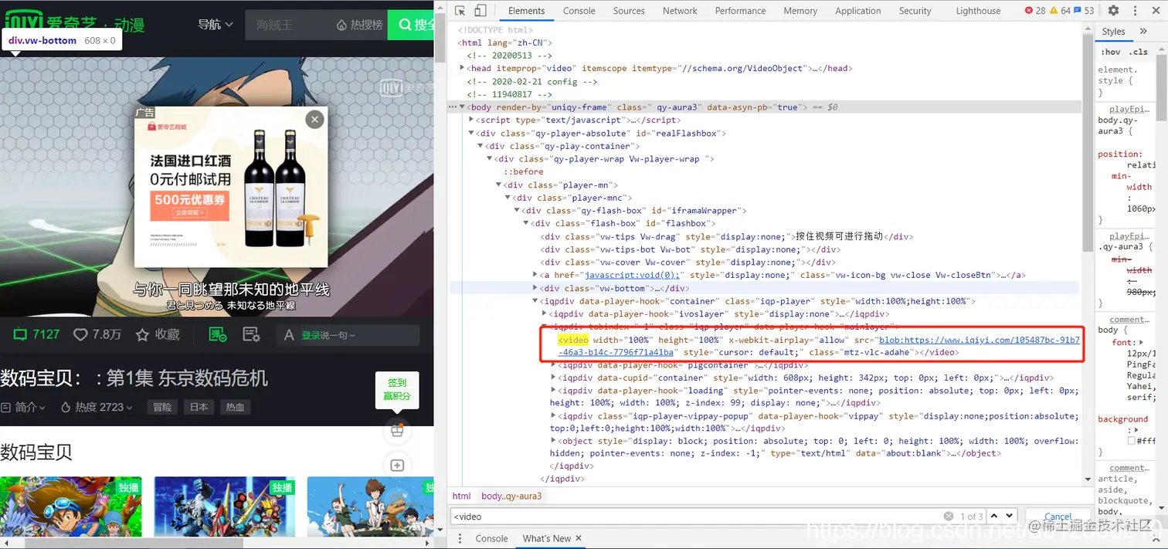
Task: Select the Styles pane tab
Action: click(1113, 32)
